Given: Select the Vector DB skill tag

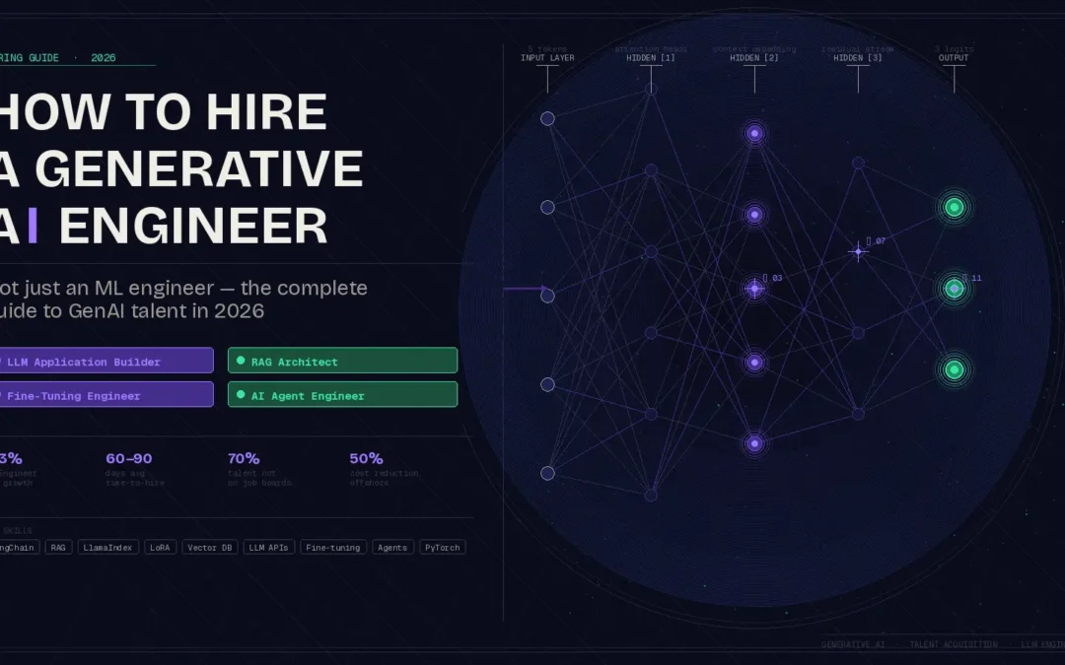Looking at the screenshot, I should 210,547.
